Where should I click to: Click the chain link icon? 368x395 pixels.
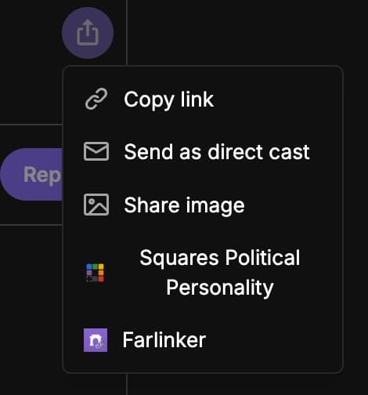pos(96,99)
